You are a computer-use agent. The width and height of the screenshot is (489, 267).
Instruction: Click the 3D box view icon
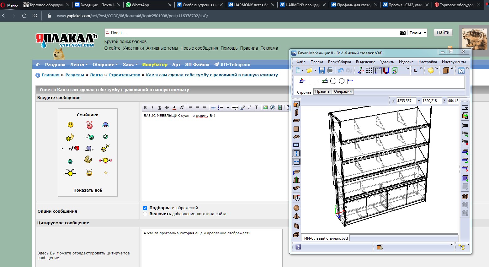pos(395,70)
